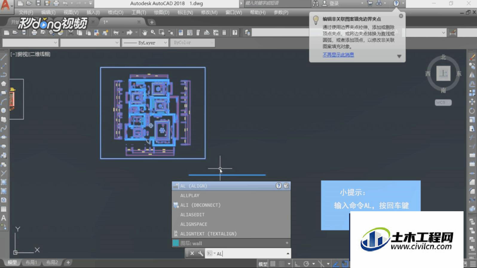Expand the polar tracking options arrow in the status bar
The height and width of the screenshot is (268, 477).
tap(314, 264)
